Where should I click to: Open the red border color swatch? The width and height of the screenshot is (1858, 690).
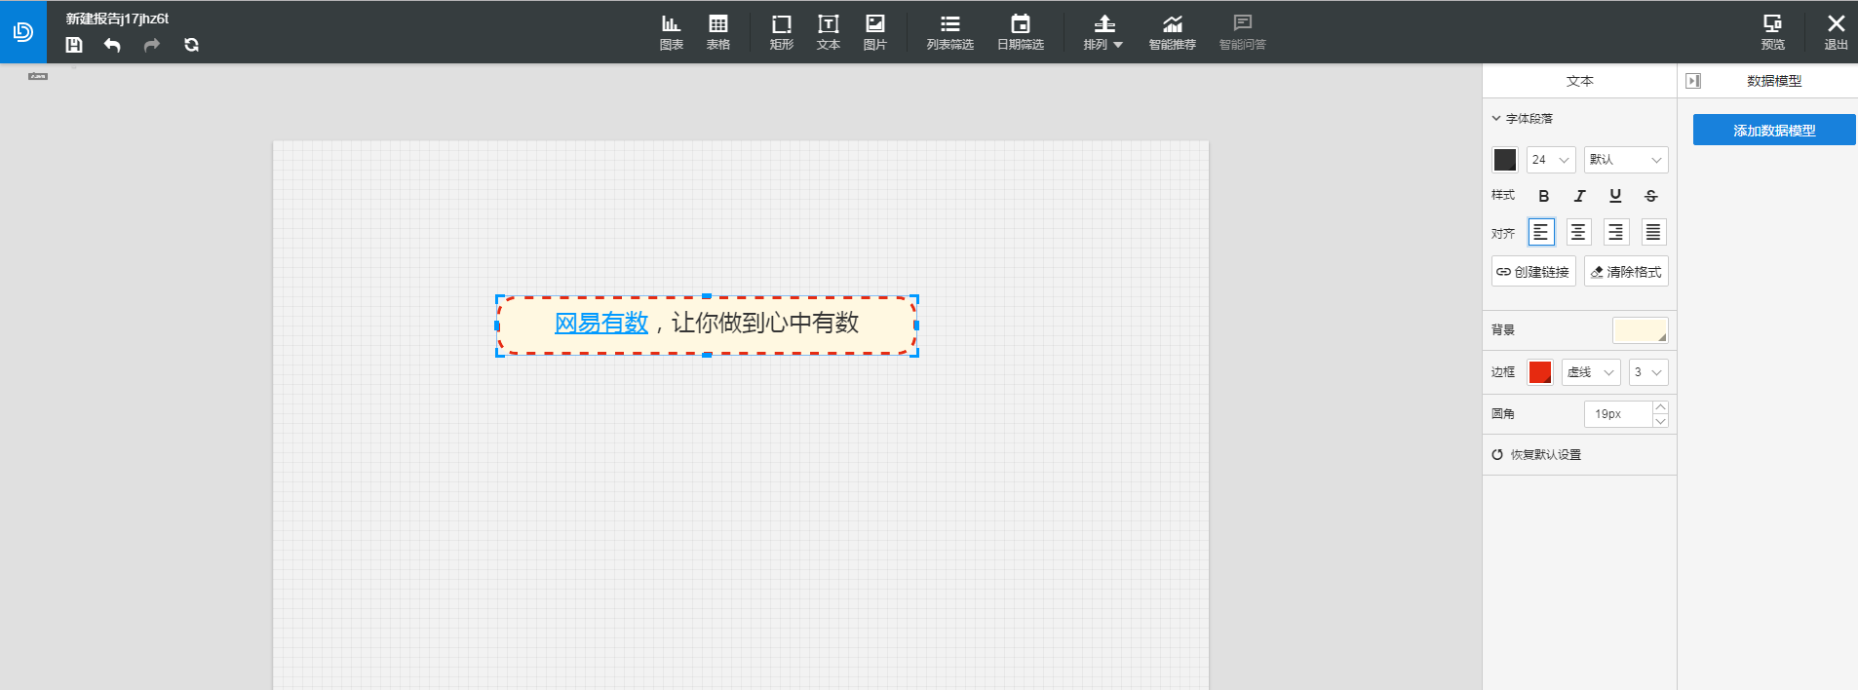click(1540, 372)
